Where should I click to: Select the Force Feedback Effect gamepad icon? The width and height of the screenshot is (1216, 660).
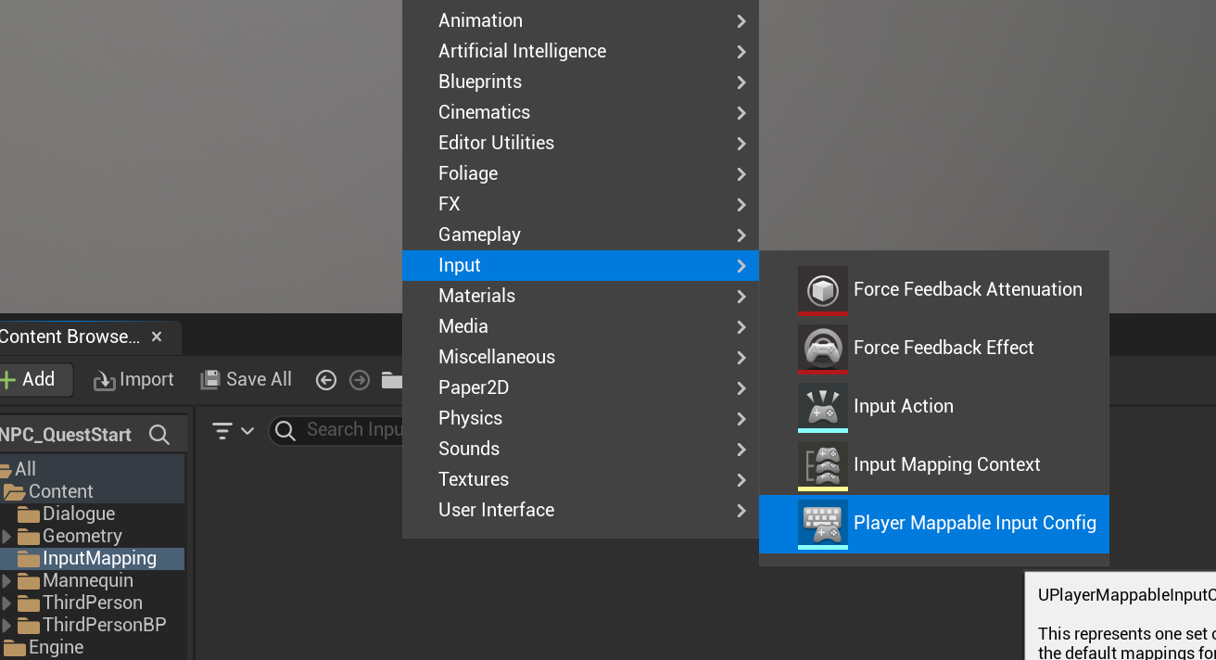(x=823, y=349)
